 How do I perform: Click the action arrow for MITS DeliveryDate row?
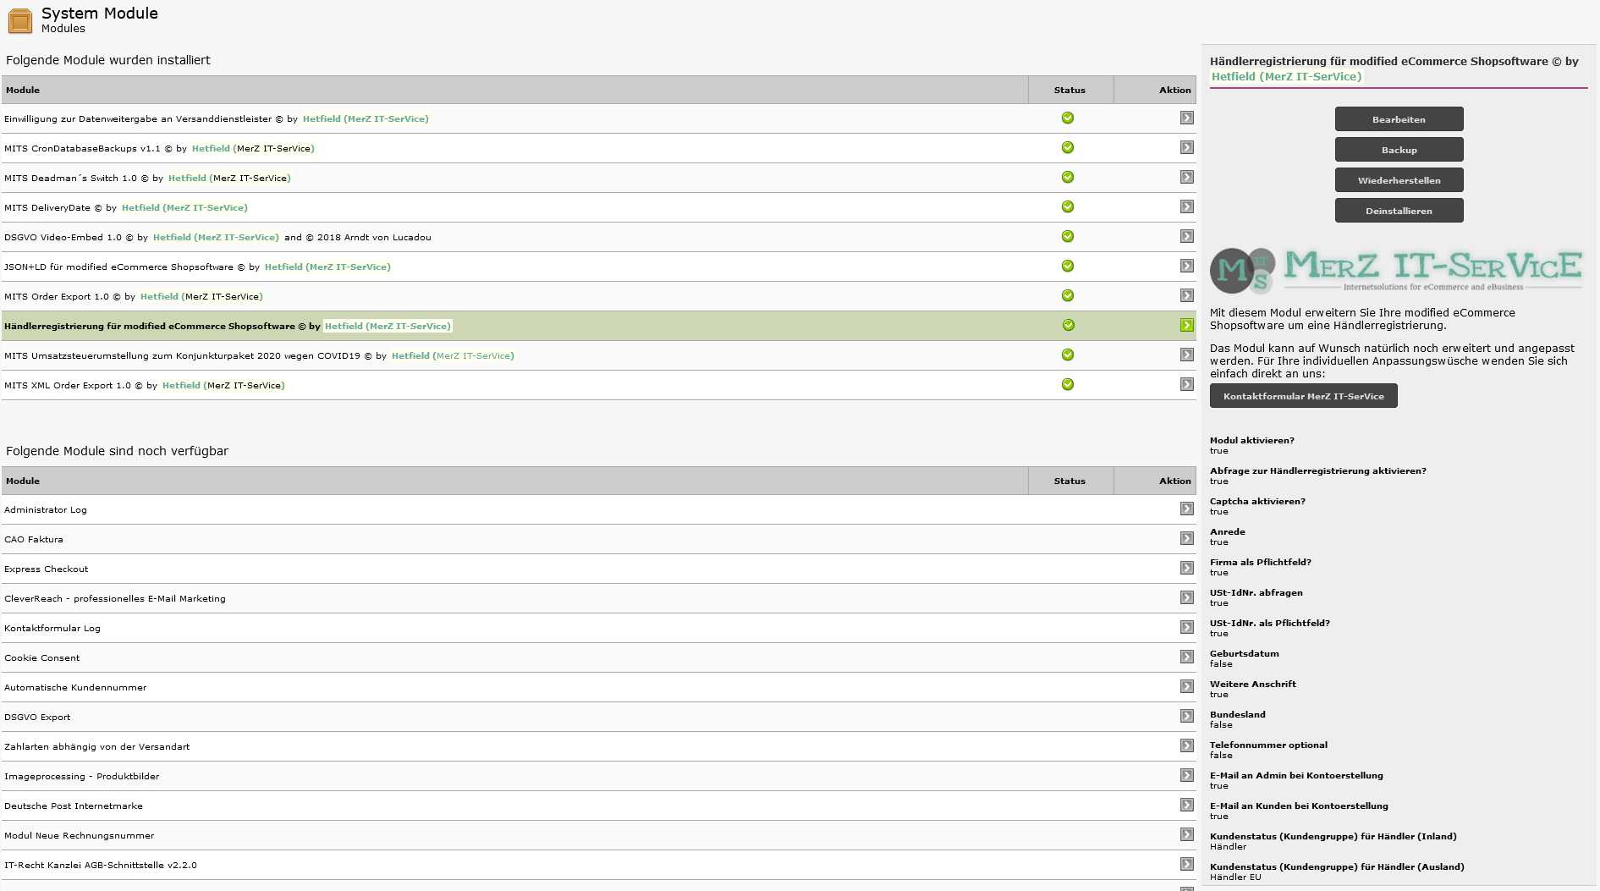click(x=1187, y=207)
